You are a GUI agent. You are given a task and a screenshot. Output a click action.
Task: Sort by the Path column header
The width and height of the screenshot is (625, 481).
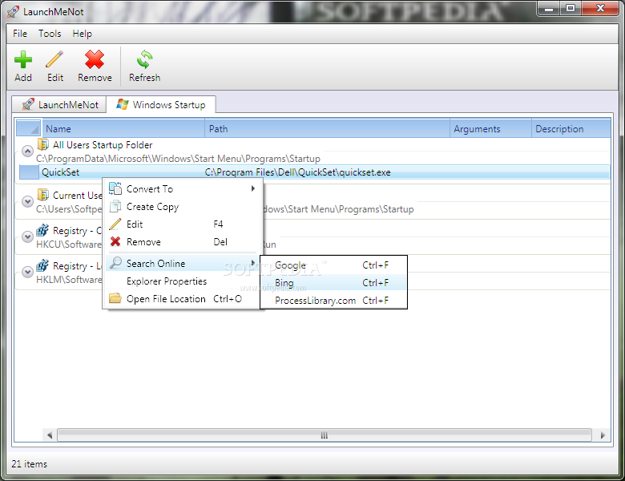[x=327, y=128]
